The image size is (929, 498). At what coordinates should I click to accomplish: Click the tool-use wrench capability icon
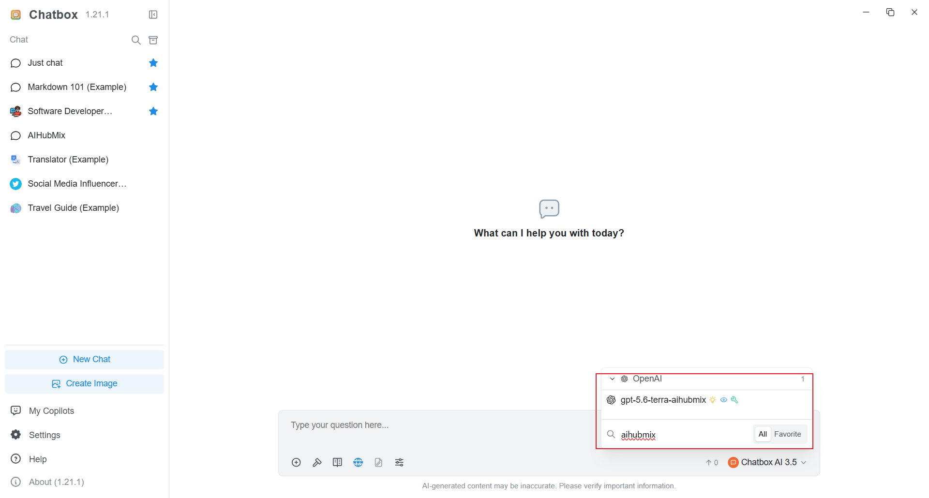734,400
